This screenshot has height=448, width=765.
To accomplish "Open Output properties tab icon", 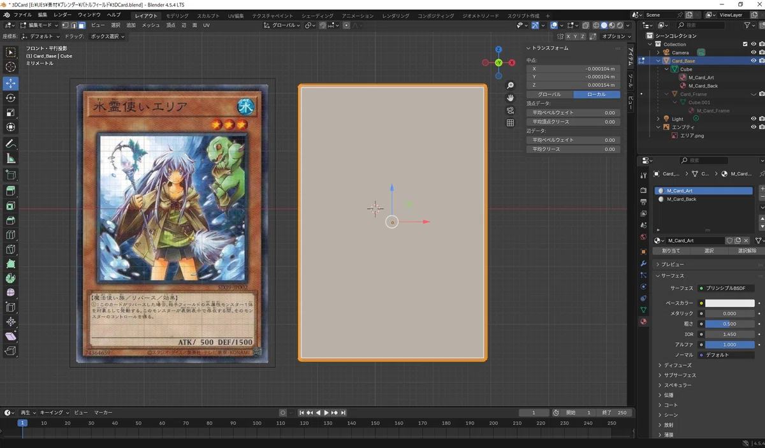I will [x=643, y=201].
